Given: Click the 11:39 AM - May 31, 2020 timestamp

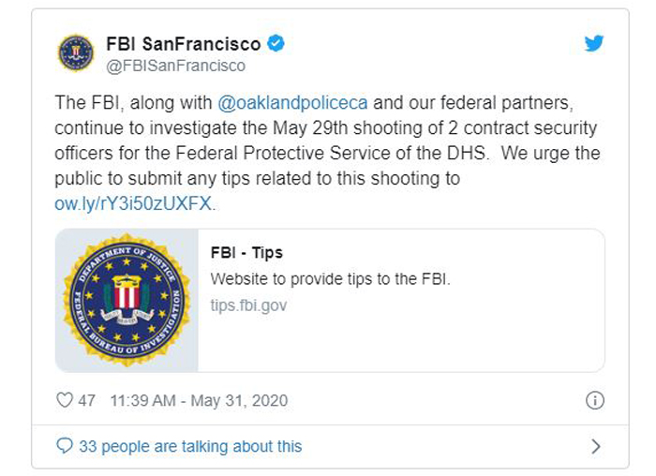Looking at the screenshot, I should pos(199,401).
